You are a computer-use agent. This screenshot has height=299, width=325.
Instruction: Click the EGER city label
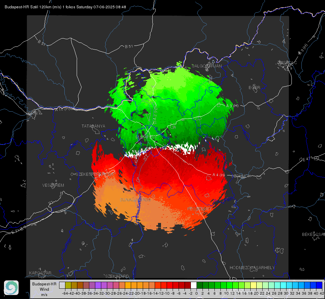pyautogui.click(x=254, y=88)
